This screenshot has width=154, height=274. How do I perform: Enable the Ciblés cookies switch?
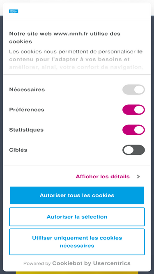133,150
